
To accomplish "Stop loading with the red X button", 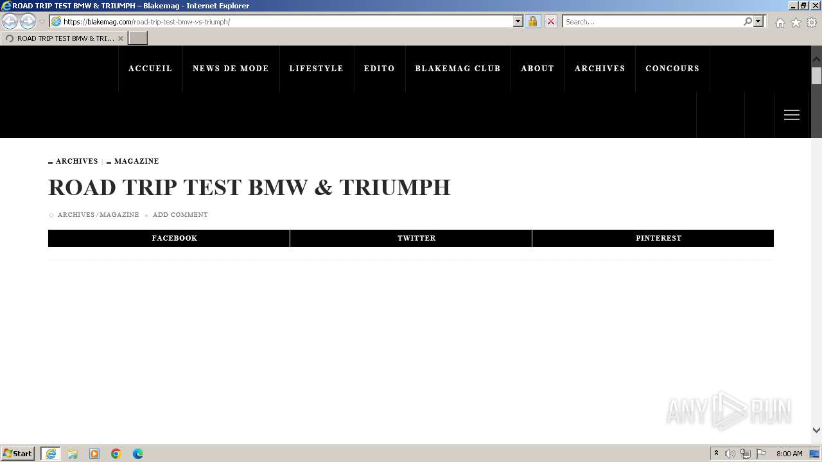I will (550, 22).
